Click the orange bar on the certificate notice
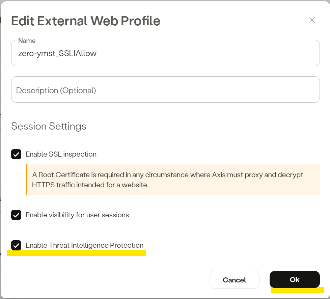The image size is (330, 299). click(x=26, y=180)
